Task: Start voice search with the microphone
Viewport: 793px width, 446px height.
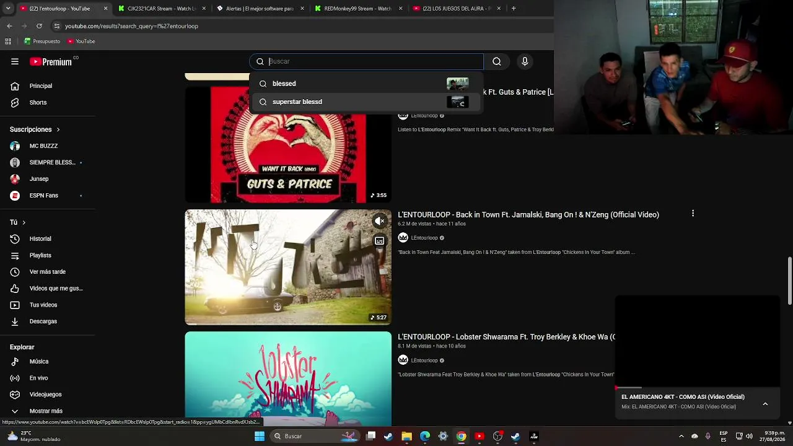Action: point(525,61)
